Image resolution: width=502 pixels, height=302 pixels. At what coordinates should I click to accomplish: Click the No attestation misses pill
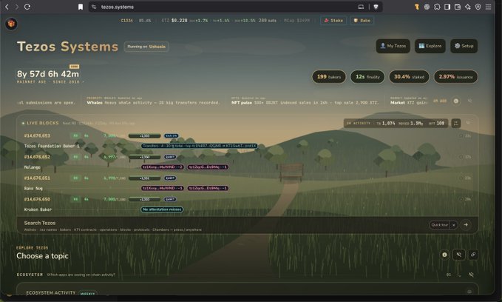162,209
